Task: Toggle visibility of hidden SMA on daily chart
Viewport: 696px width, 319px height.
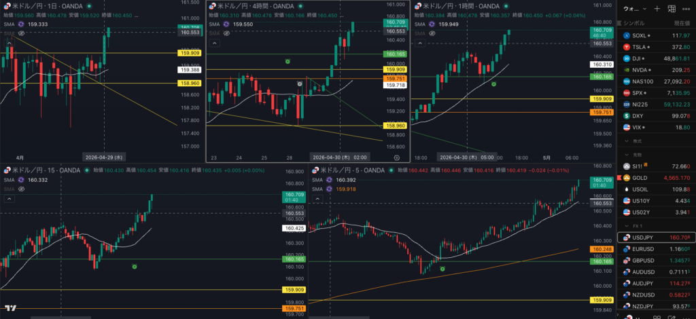Action: point(22,33)
